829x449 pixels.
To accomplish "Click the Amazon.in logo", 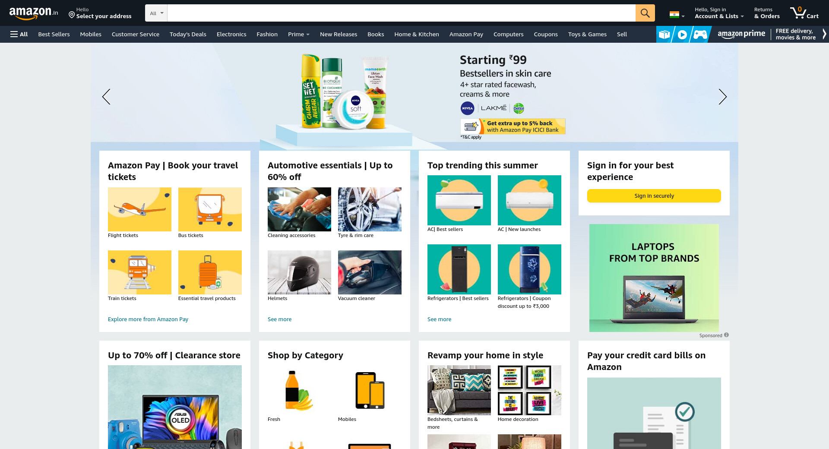I will (x=34, y=13).
